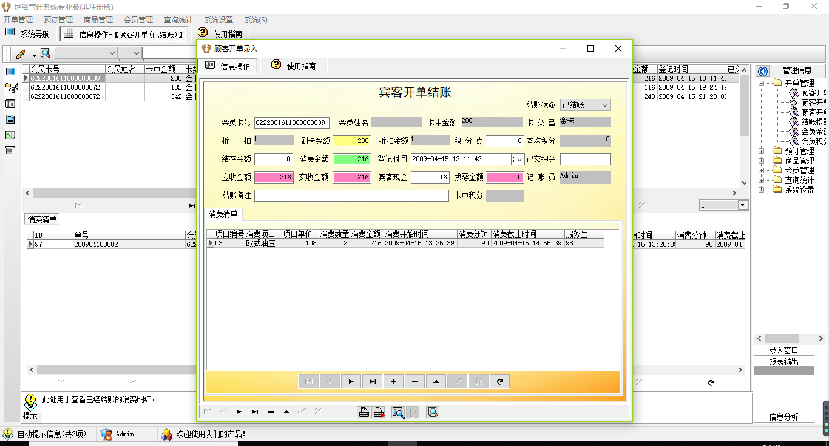This screenshot has height=446, width=829.
Task: Click the yellow 刷卡金额 field
Action: click(x=352, y=141)
